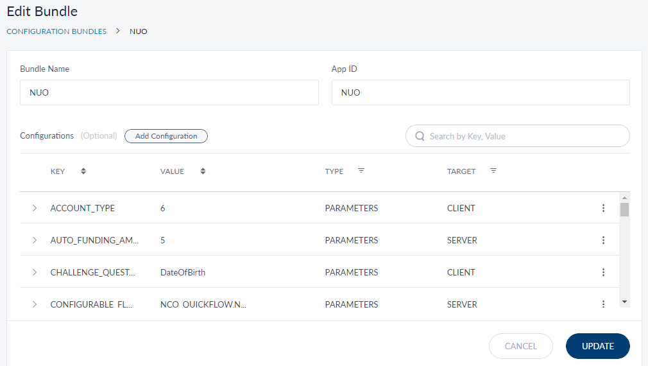Viewport: 648px width, 366px height.
Task: Expand the ACCOUNT_TYPE configuration row
Action: (x=35, y=208)
